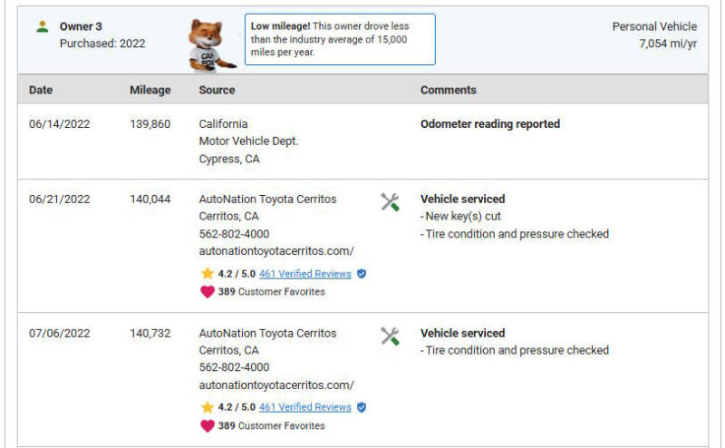Click AutoNation Toyota Cerritos in 06/21/2022 row
Image resolution: width=725 pixels, height=448 pixels.
tap(267, 199)
